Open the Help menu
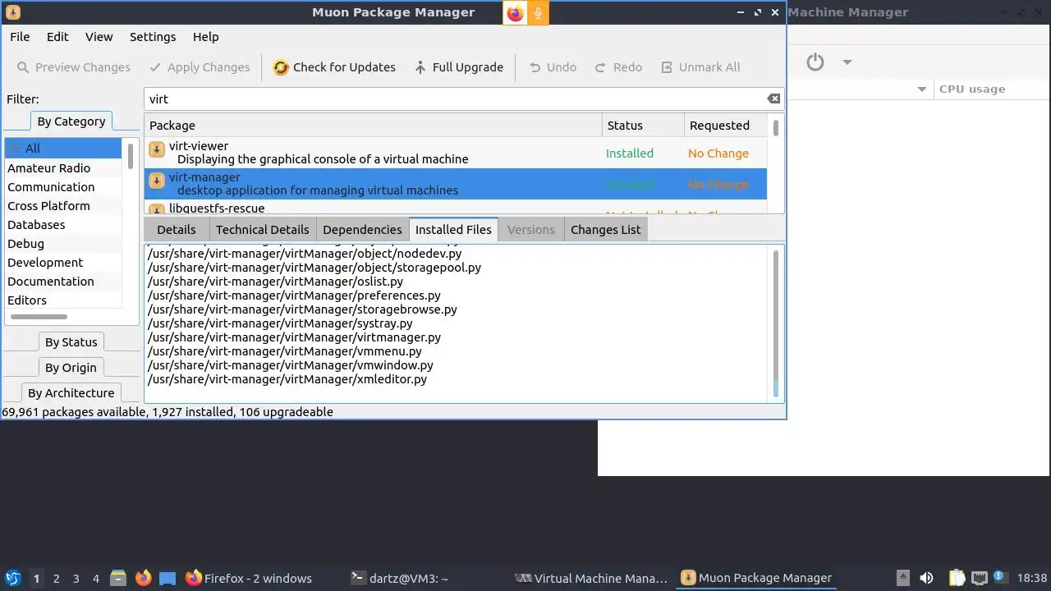This screenshot has height=591, width=1051. point(206,37)
